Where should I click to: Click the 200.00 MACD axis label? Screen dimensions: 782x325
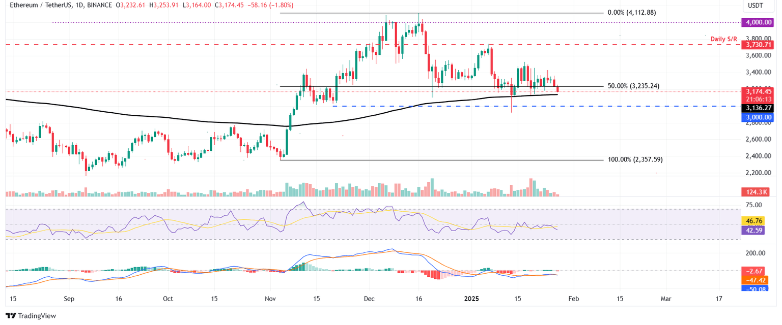tap(757, 253)
